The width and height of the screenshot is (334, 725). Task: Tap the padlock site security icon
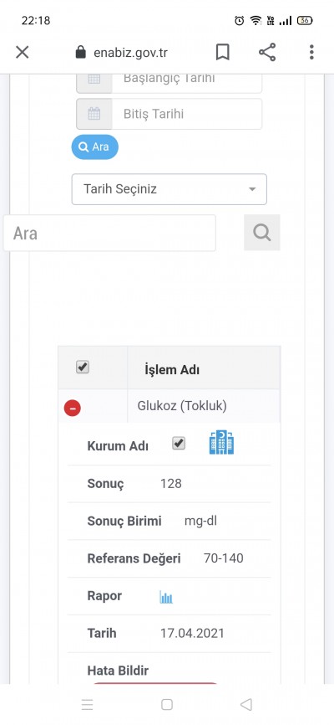point(81,52)
